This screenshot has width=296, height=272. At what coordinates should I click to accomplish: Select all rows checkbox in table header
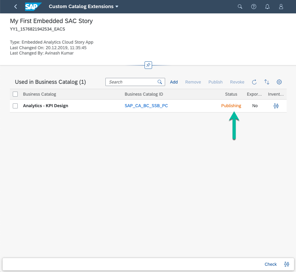(x=15, y=94)
